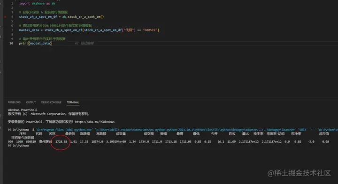Click line number 1 in the gutter
This screenshot has height=184, width=338.
point(12,3)
